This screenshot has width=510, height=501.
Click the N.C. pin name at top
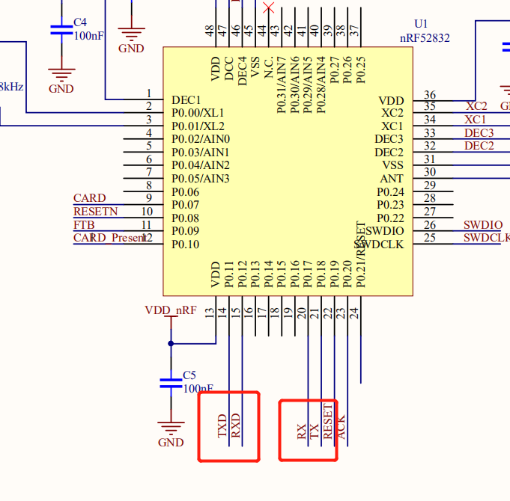[268, 67]
